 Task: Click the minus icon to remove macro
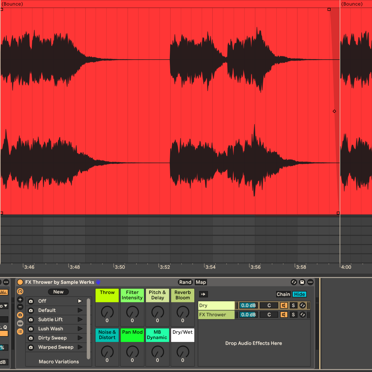coord(20,307)
